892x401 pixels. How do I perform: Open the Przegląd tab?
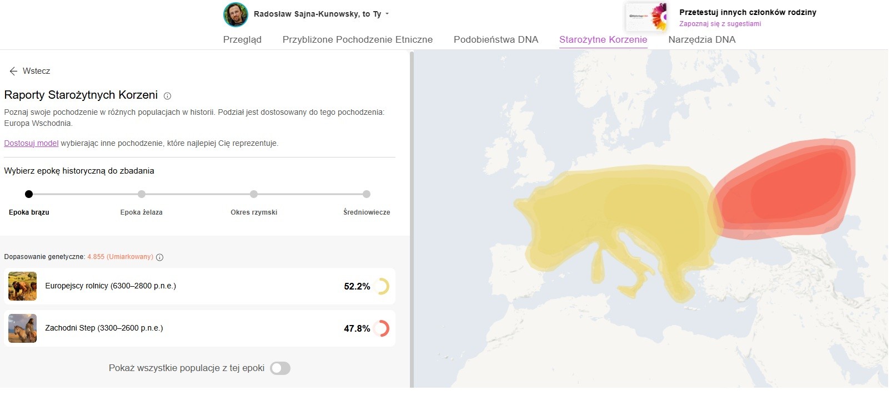tap(242, 39)
